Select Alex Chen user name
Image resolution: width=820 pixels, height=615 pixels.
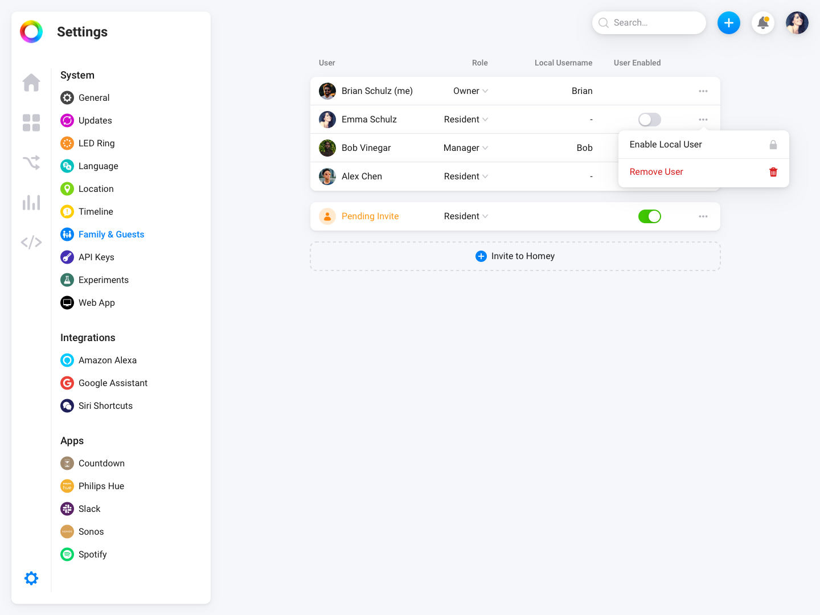362,177
